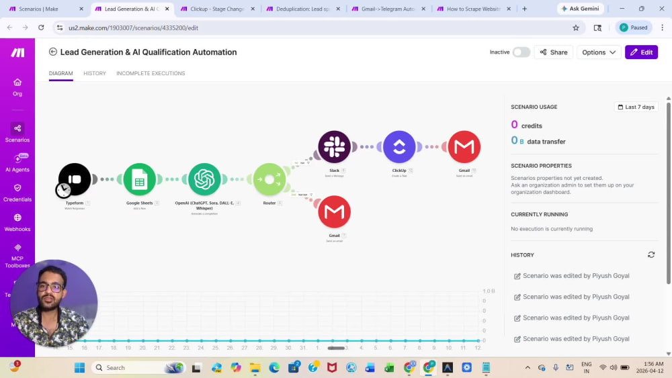Screen dimensions: 672x378
Task: Click the URL address bar
Action: (x=317, y=28)
